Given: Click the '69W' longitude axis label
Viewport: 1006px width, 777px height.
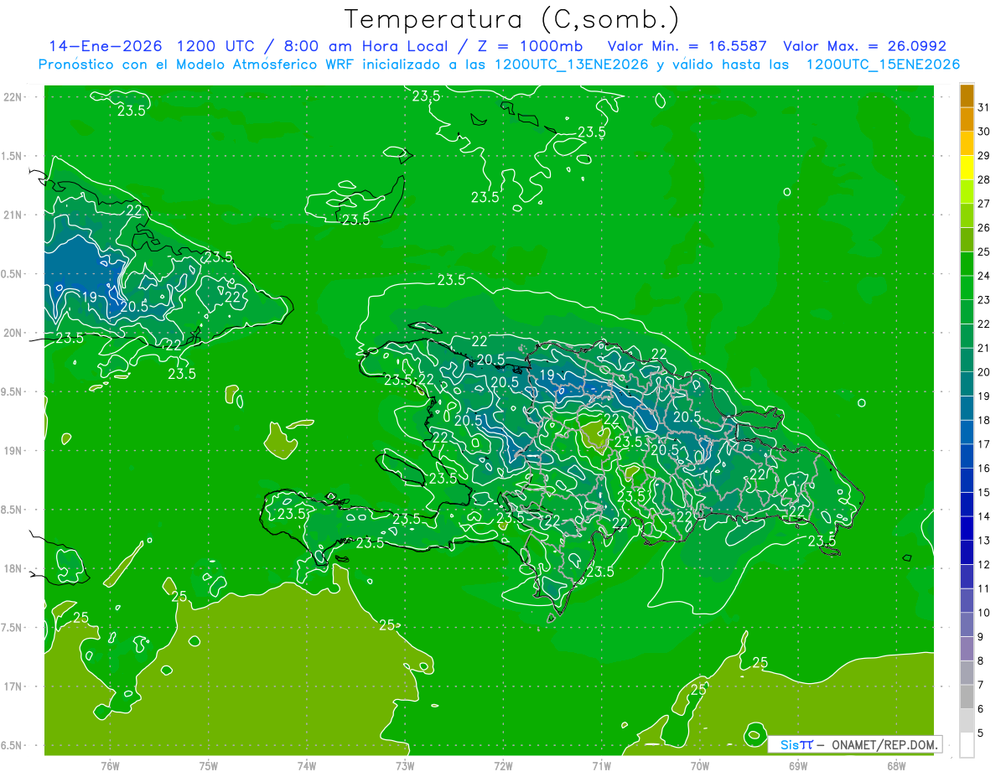Looking at the screenshot, I should [798, 766].
